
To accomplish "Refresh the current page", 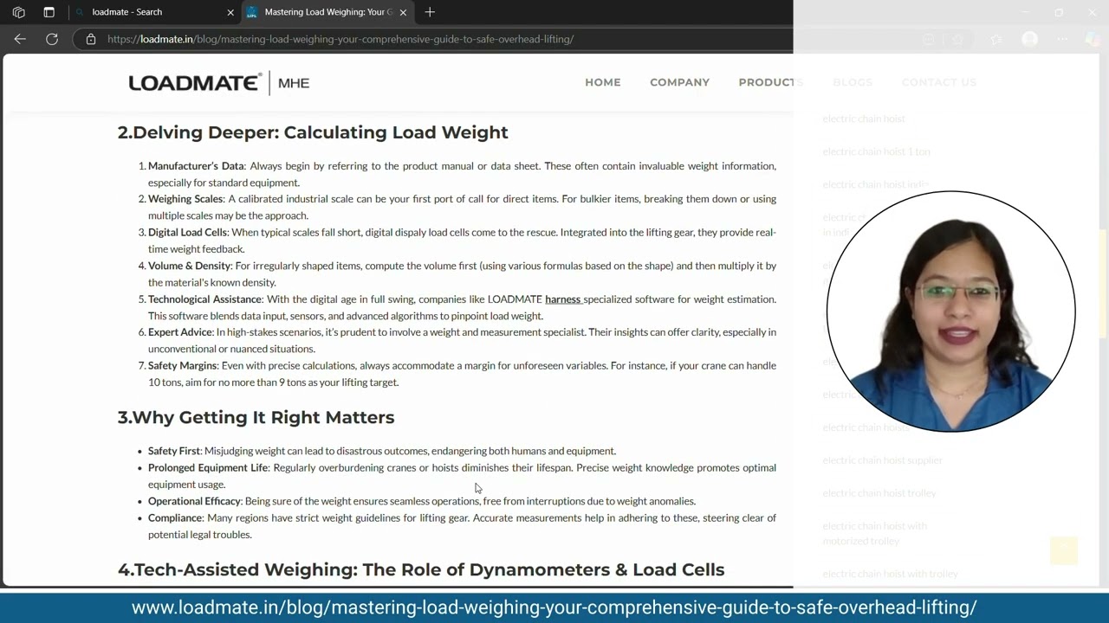I will coord(52,39).
